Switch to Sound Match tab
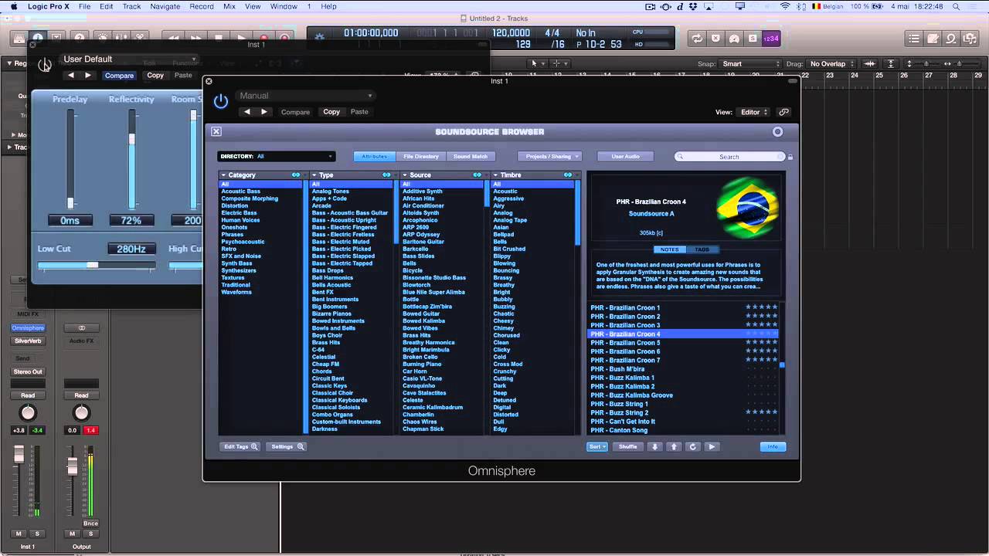Viewport: 989px width, 556px height. tap(471, 157)
